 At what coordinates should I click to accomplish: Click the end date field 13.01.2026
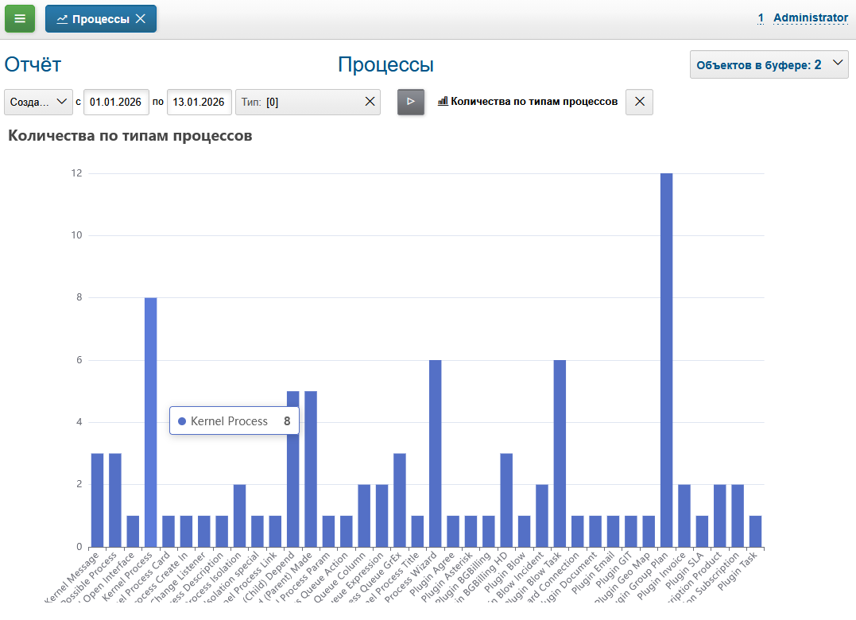[199, 102]
